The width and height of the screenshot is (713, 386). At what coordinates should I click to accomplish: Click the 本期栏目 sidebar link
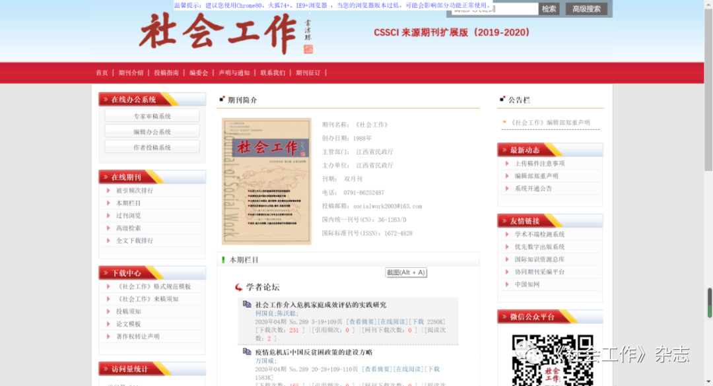128,203
